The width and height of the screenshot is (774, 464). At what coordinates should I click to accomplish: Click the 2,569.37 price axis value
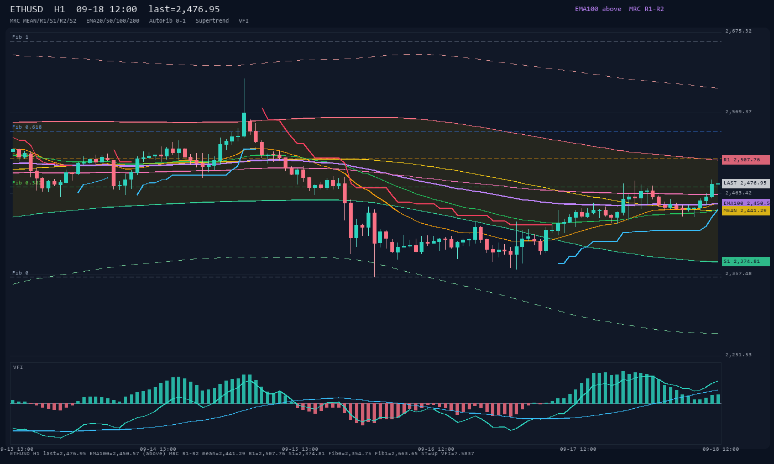coord(739,112)
